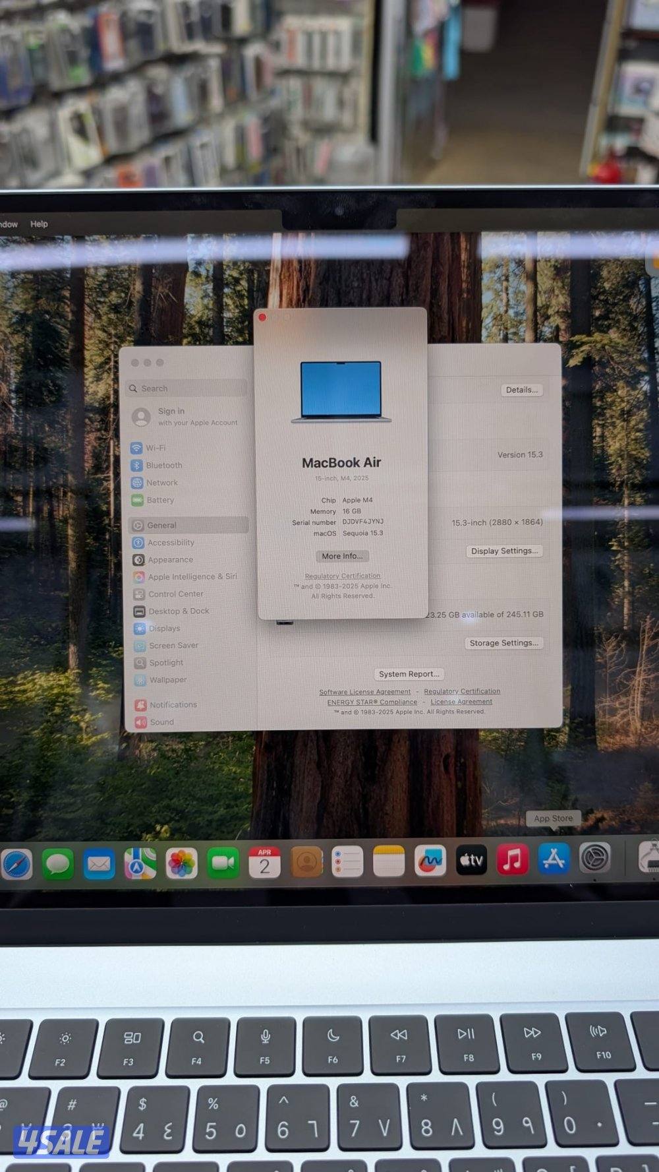Sign in with your Apple Account

pyautogui.click(x=186, y=416)
